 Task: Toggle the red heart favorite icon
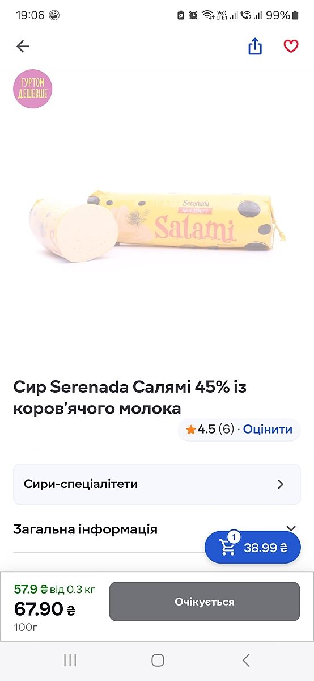(x=291, y=47)
